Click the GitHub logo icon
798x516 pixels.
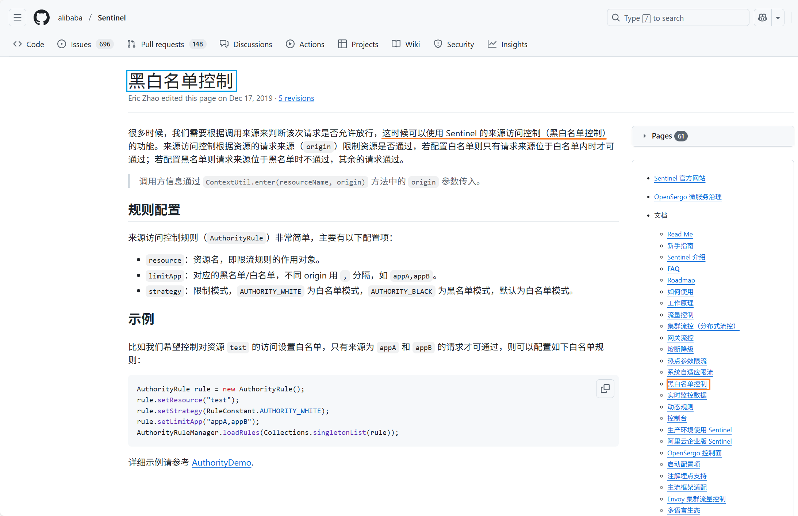point(41,18)
